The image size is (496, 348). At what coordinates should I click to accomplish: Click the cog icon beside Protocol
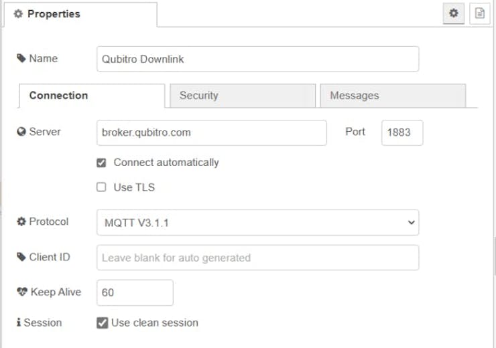pos(21,222)
